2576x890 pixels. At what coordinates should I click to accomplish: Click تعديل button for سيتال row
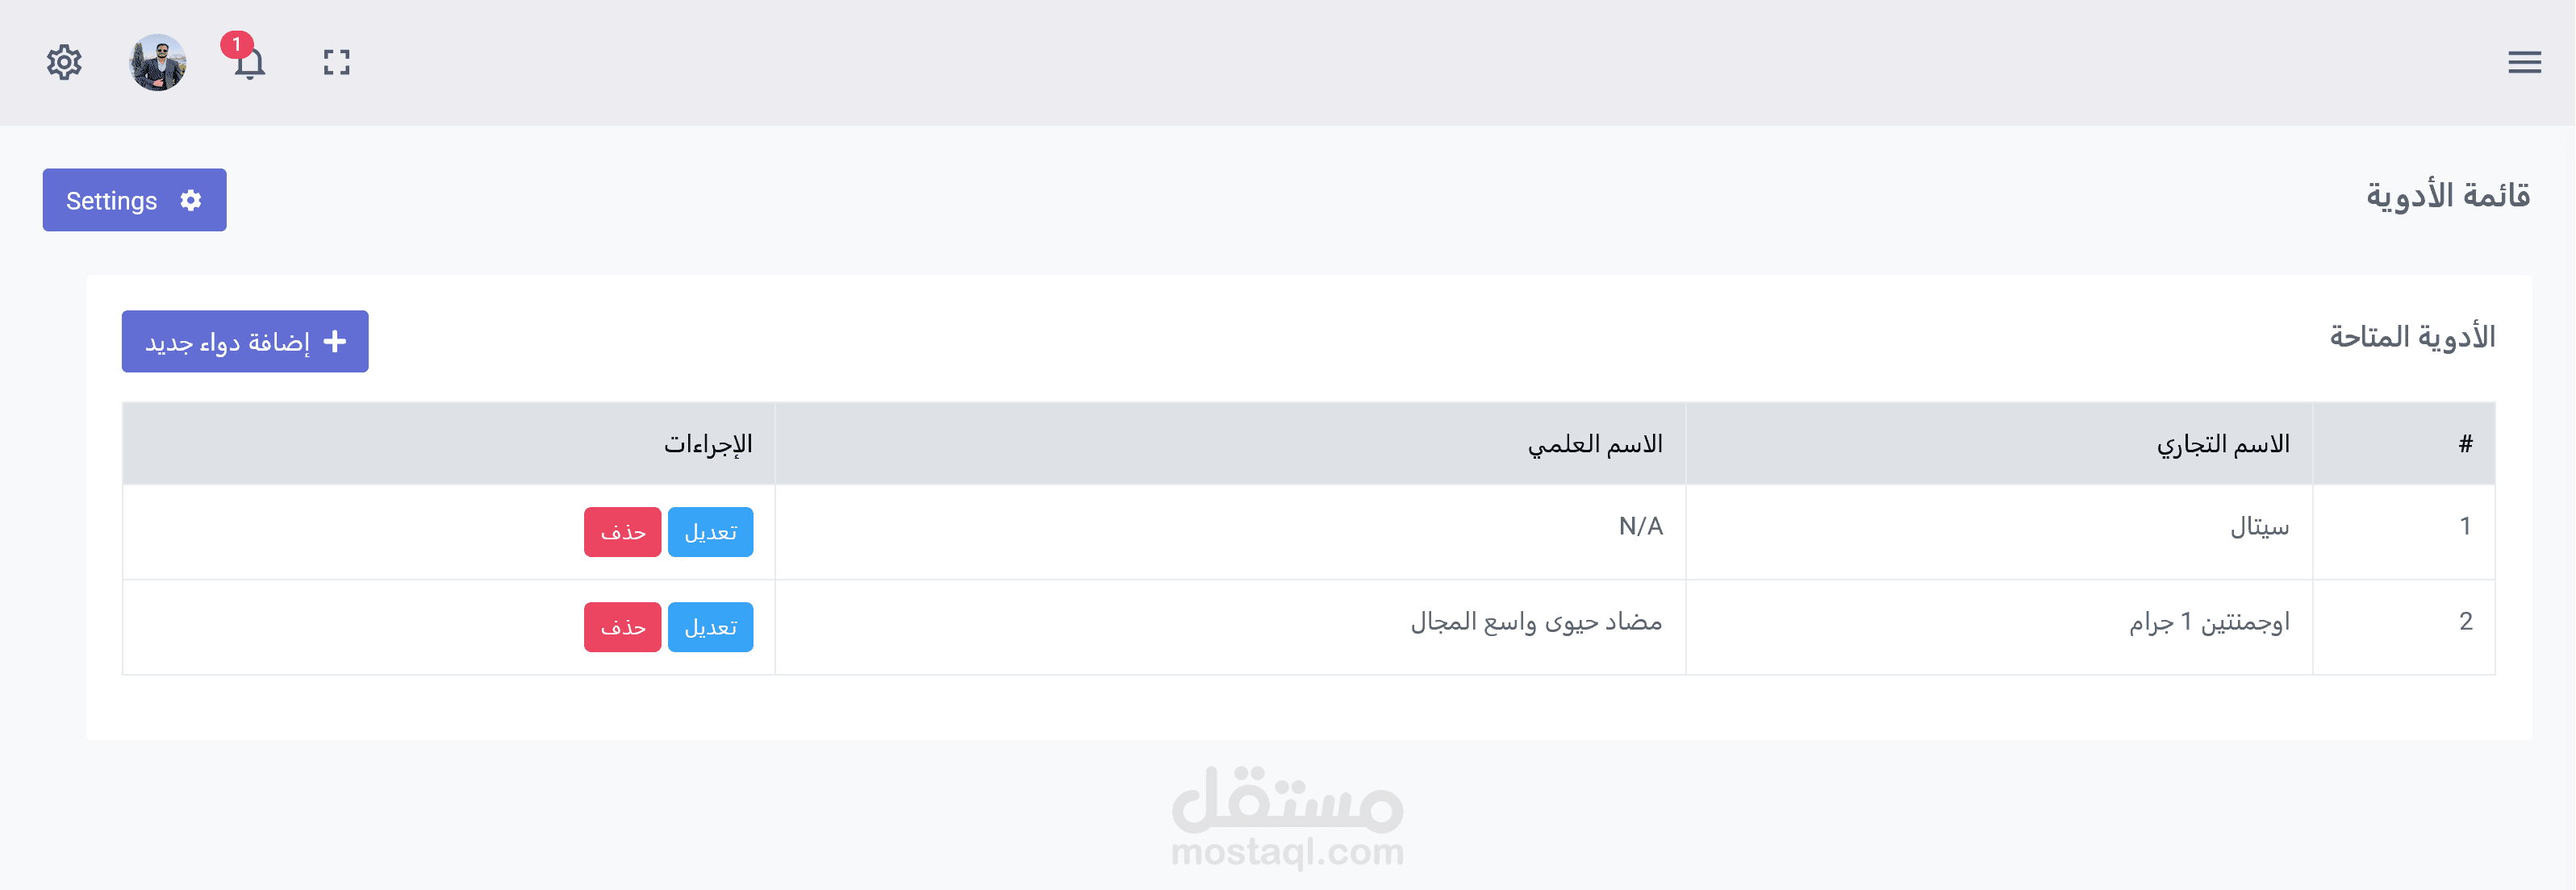(710, 531)
